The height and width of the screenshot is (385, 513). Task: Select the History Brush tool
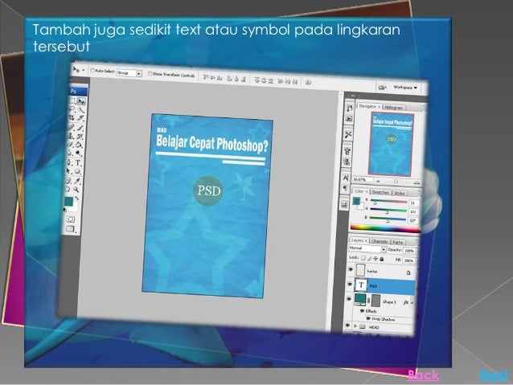[80, 137]
